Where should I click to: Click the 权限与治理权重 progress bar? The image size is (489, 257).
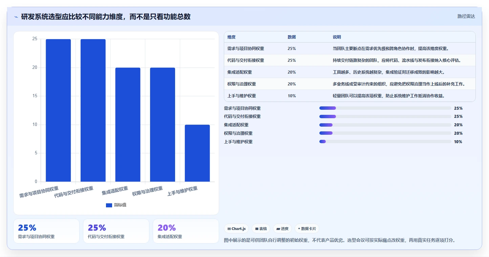click(x=385, y=133)
